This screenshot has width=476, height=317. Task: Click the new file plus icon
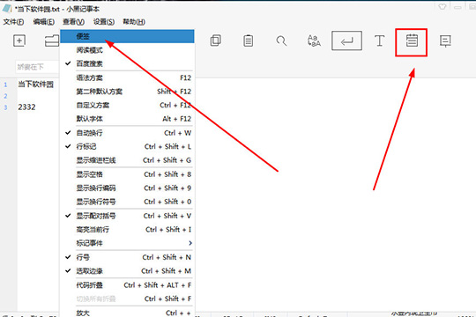coord(19,41)
